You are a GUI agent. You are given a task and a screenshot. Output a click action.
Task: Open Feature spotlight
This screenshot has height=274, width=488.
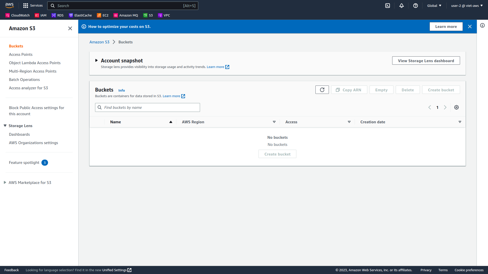click(x=24, y=163)
